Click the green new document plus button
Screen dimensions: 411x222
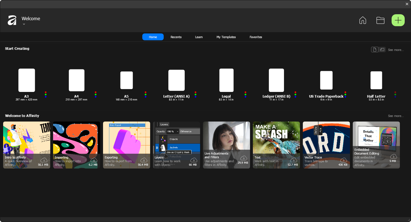pos(398,20)
